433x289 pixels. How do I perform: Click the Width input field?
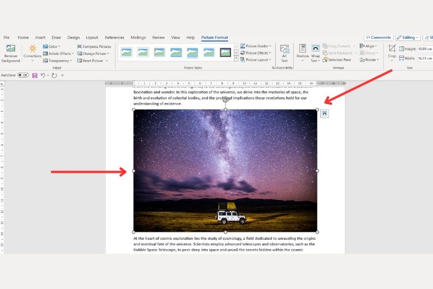[425, 58]
